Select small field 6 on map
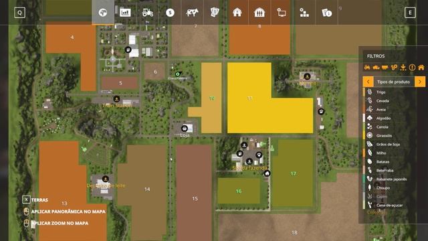428x241 pixels. 155,72
